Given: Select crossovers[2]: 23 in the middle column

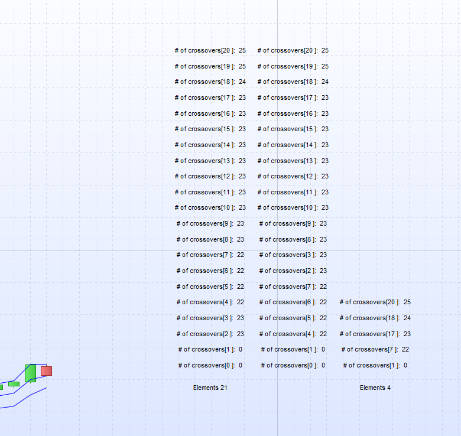Looking at the screenshot, I should click(x=293, y=271).
